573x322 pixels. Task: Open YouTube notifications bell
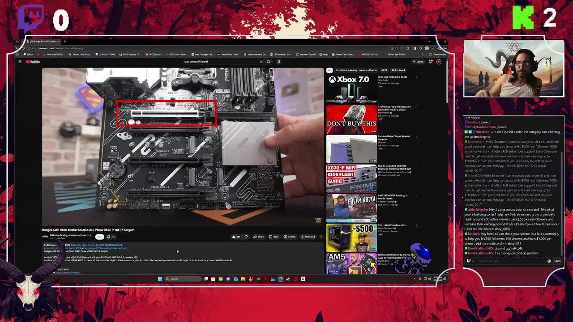pos(431,62)
